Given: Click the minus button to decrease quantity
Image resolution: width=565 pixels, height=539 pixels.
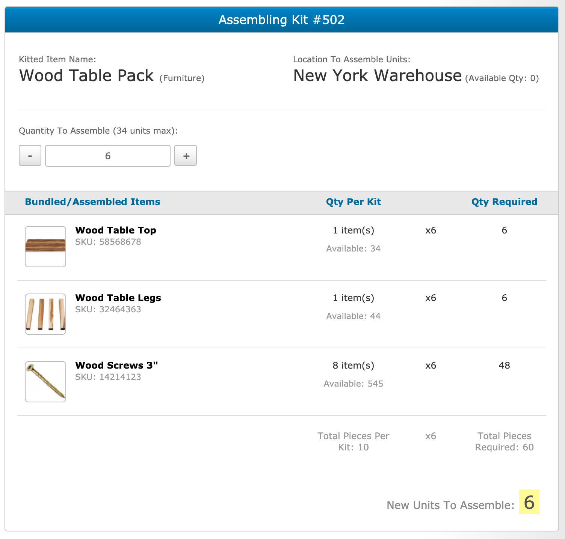Looking at the screenshot, I should click(30, 156).
